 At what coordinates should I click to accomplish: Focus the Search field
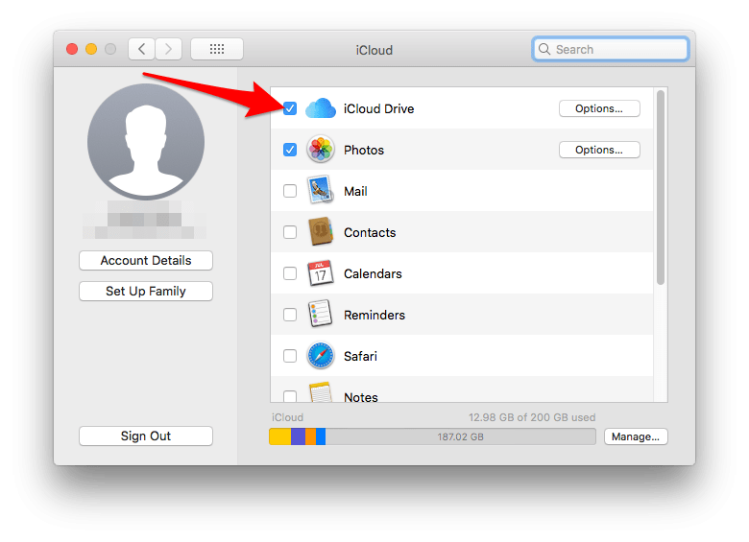click(x=611, y=49)
